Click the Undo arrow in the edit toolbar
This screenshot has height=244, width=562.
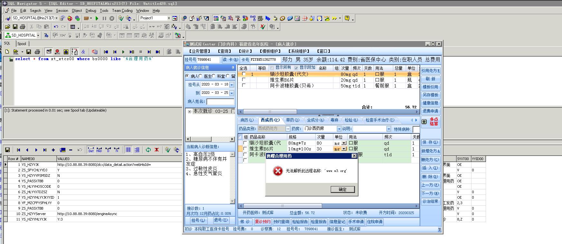56,27
